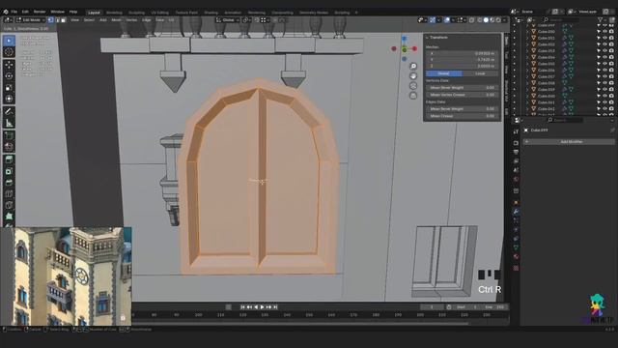The width and height of the screenshot is (618, 348).
Task: Open the Object Data properties tab icon
Action: pos(516,247)
